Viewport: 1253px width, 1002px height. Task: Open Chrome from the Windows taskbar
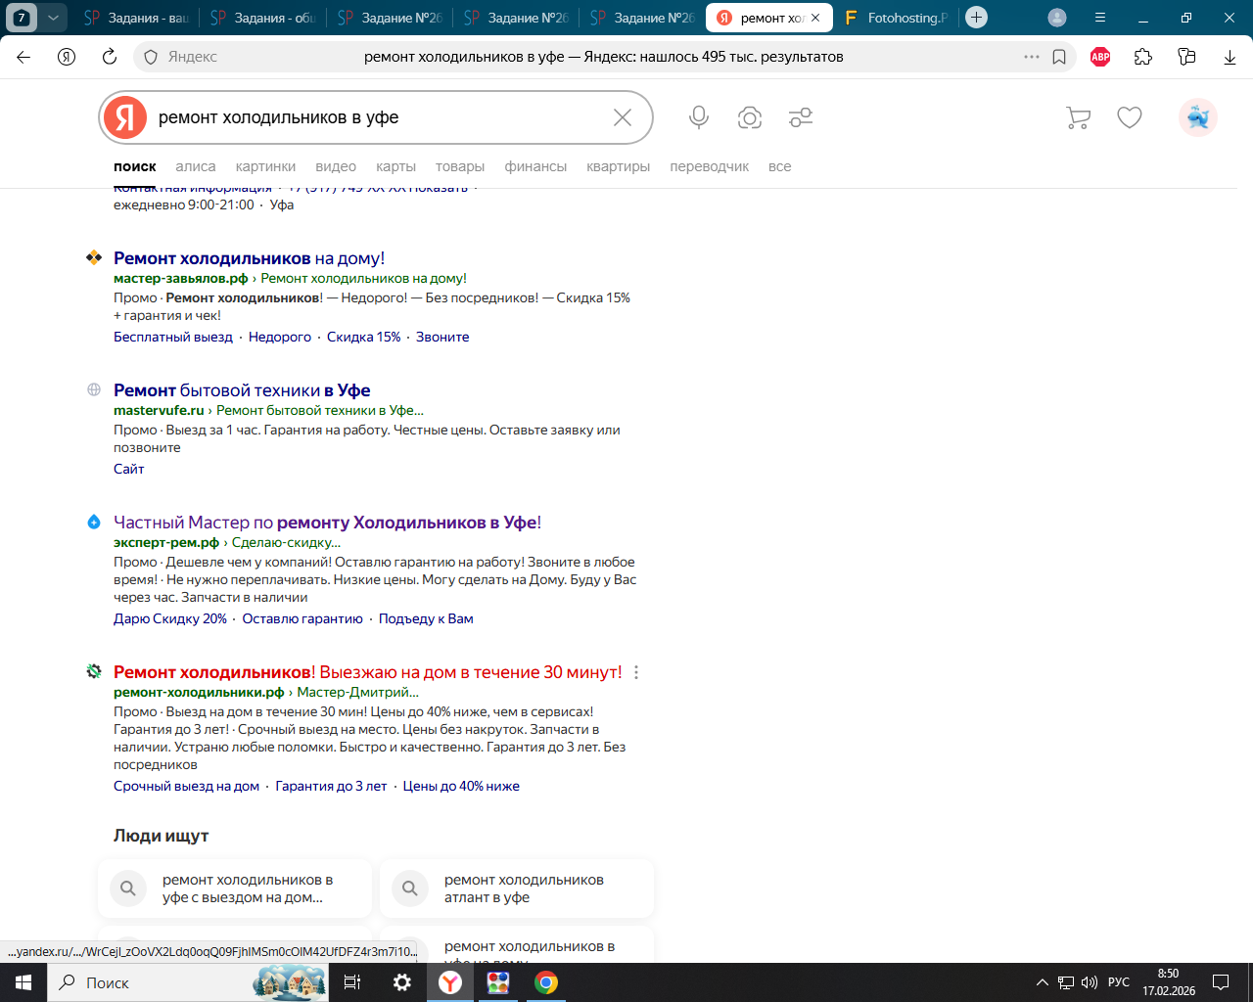546,982
